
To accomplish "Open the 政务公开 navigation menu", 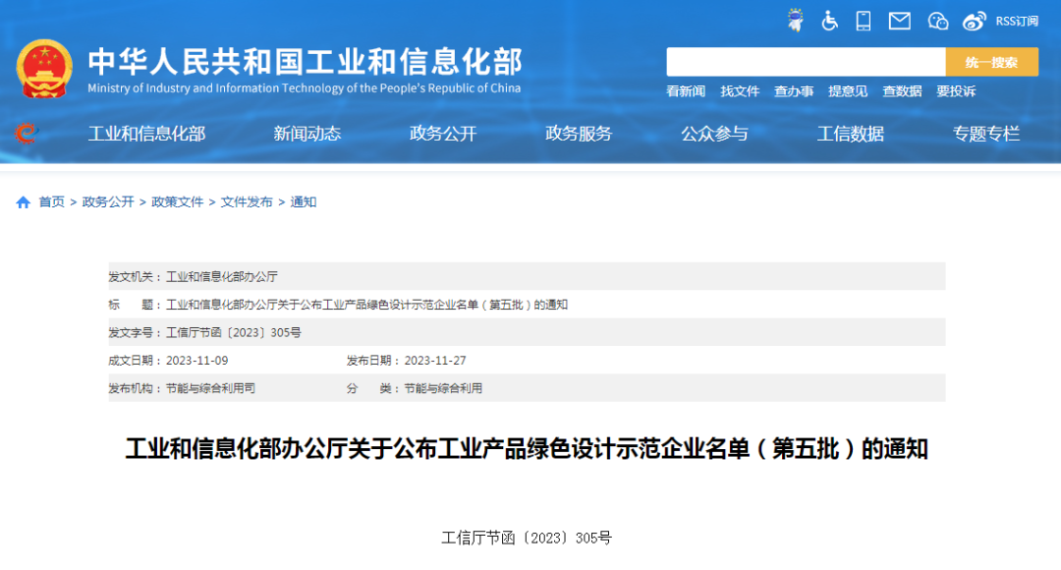I will [x=443, y=135].
